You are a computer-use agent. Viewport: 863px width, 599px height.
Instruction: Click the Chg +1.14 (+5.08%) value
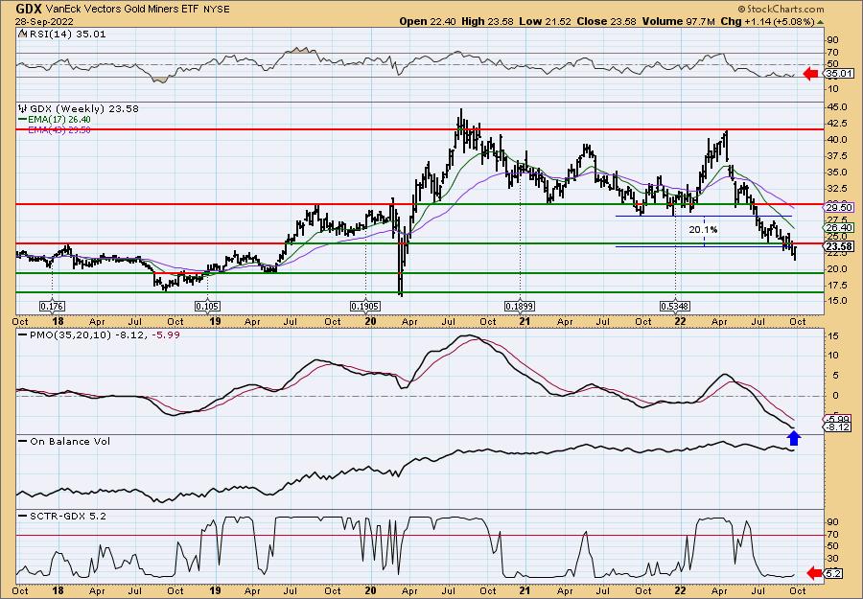767,21
